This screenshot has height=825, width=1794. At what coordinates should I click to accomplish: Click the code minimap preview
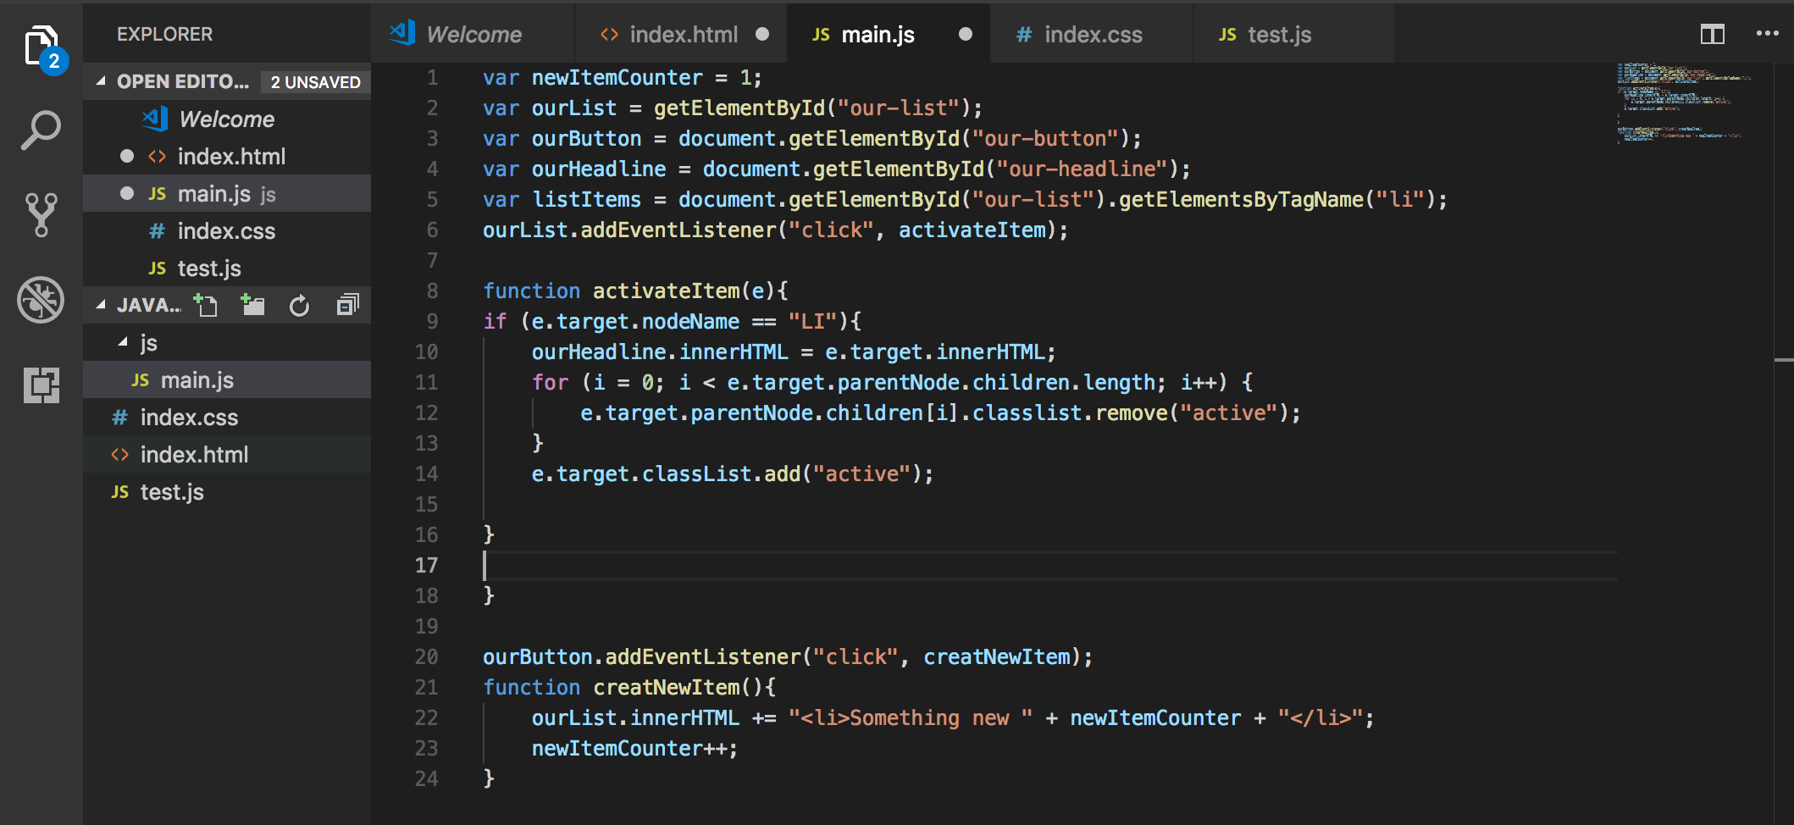click(1684, 102)
